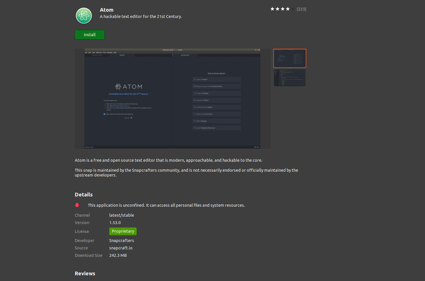
Task: Click the source value "snapcraft.io"
Action: point(121,248)
